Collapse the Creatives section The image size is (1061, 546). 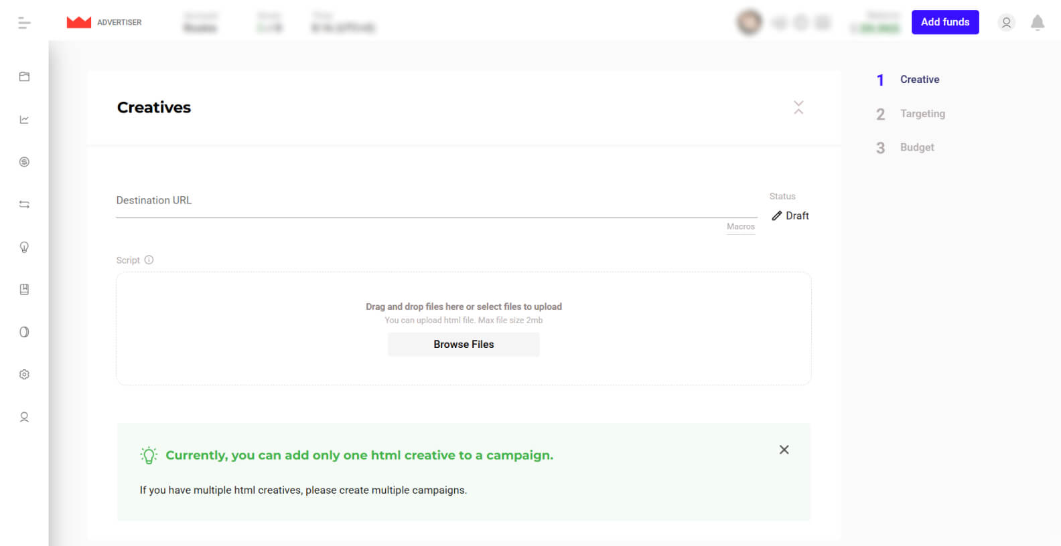point(798,108)
